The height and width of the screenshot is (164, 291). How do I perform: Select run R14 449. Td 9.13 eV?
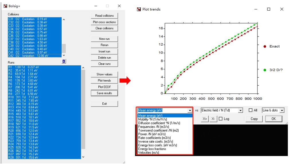click(x=44, y=111)
